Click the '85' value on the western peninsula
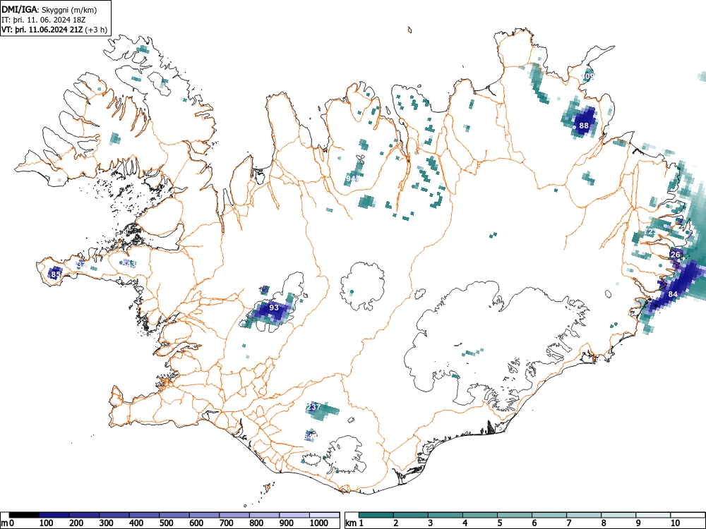The image size is (706, 529). point(56,274)
